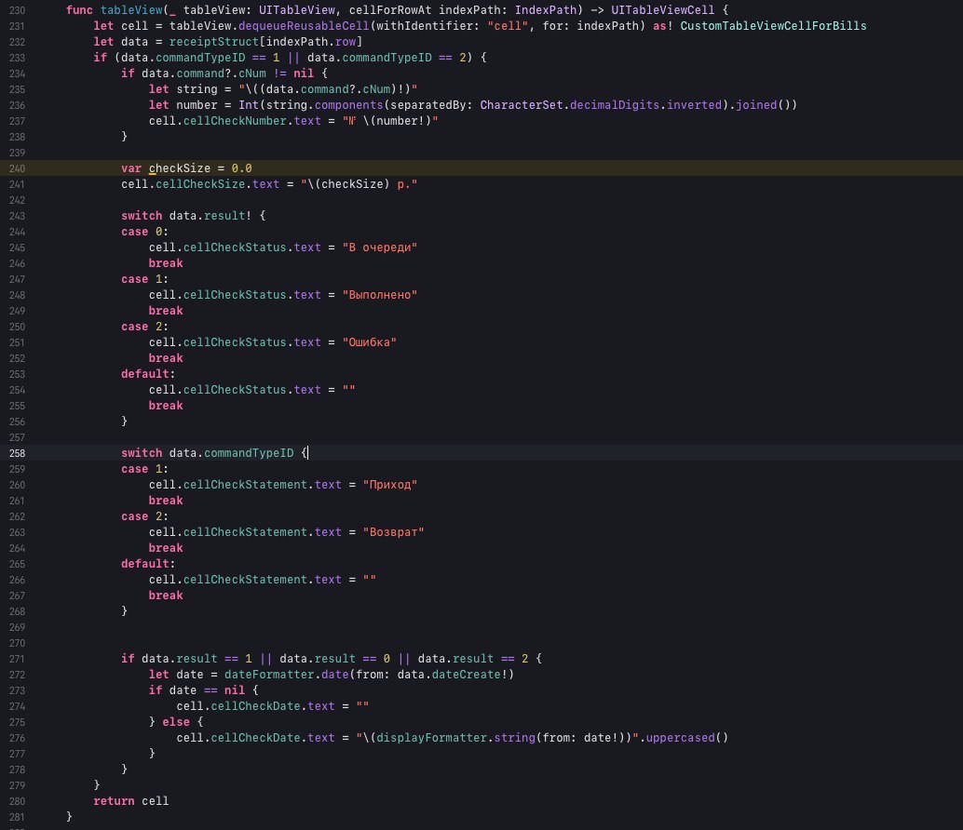Click dateFormatter on line 272

[x=269, y=675]
